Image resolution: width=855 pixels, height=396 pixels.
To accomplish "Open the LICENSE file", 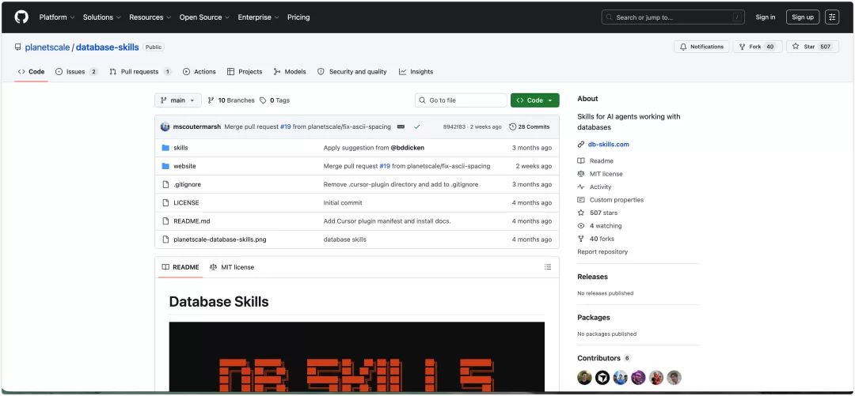I will [186, 202].
